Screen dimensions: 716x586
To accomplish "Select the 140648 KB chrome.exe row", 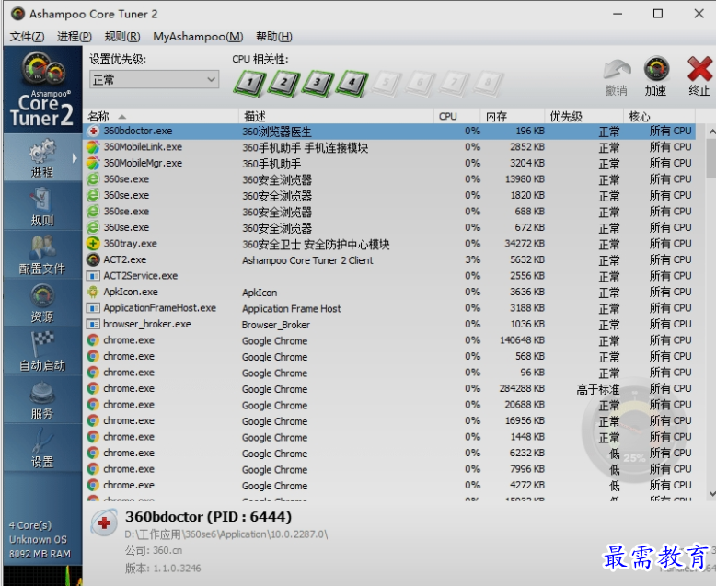I will tap(390, 340).
